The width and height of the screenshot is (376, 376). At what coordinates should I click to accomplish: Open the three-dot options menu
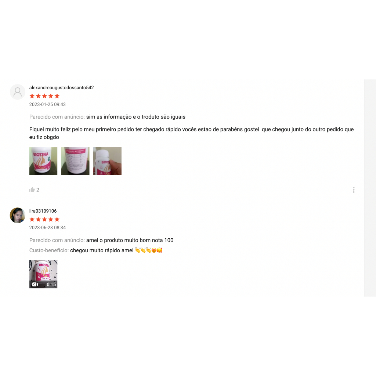(x=354, y=190)
